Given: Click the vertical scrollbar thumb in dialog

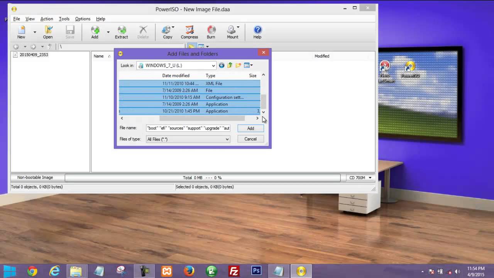Looking at the screenshot, I should point(264,102).
